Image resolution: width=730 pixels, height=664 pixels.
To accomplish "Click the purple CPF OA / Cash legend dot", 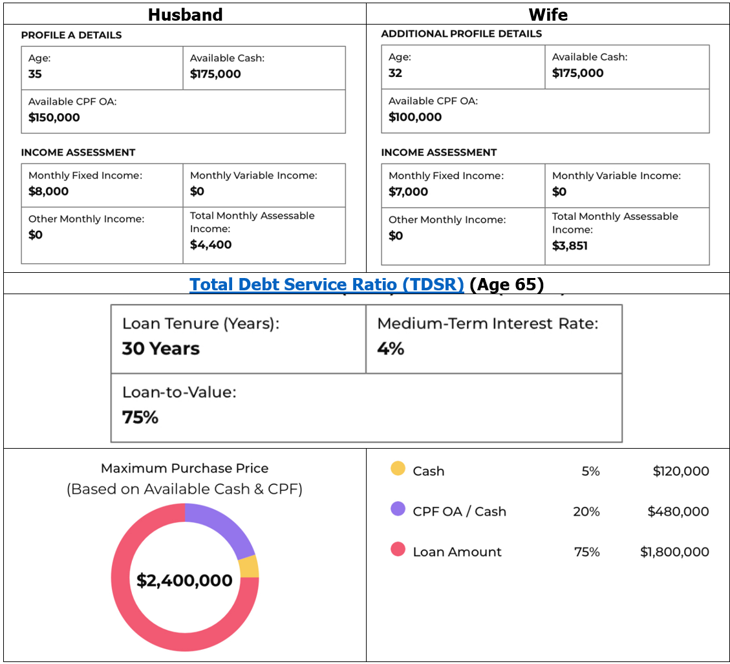I will 398,509.
